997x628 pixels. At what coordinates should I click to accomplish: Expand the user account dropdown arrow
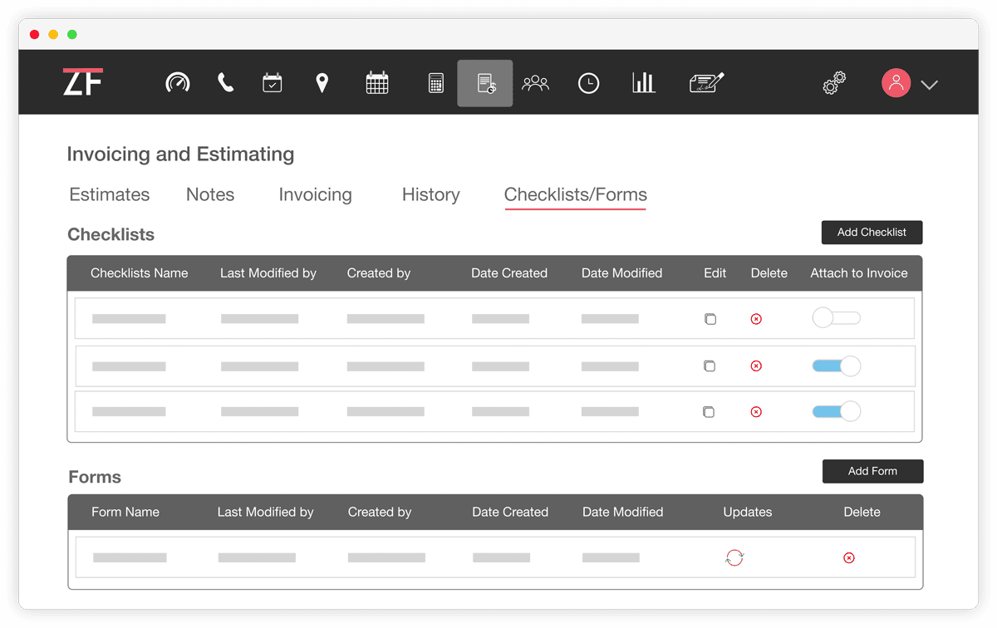coord(930,85)
